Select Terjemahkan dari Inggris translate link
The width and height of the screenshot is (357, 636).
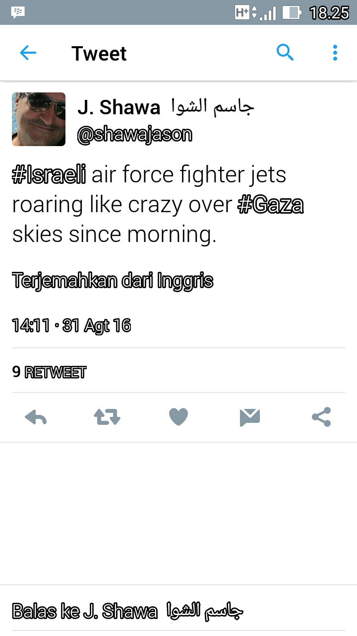click(113, 281)
